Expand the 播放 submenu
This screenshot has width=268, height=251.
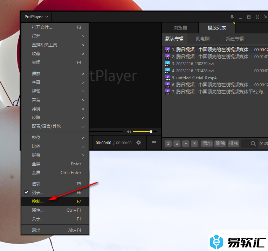(x=55, y=74)
